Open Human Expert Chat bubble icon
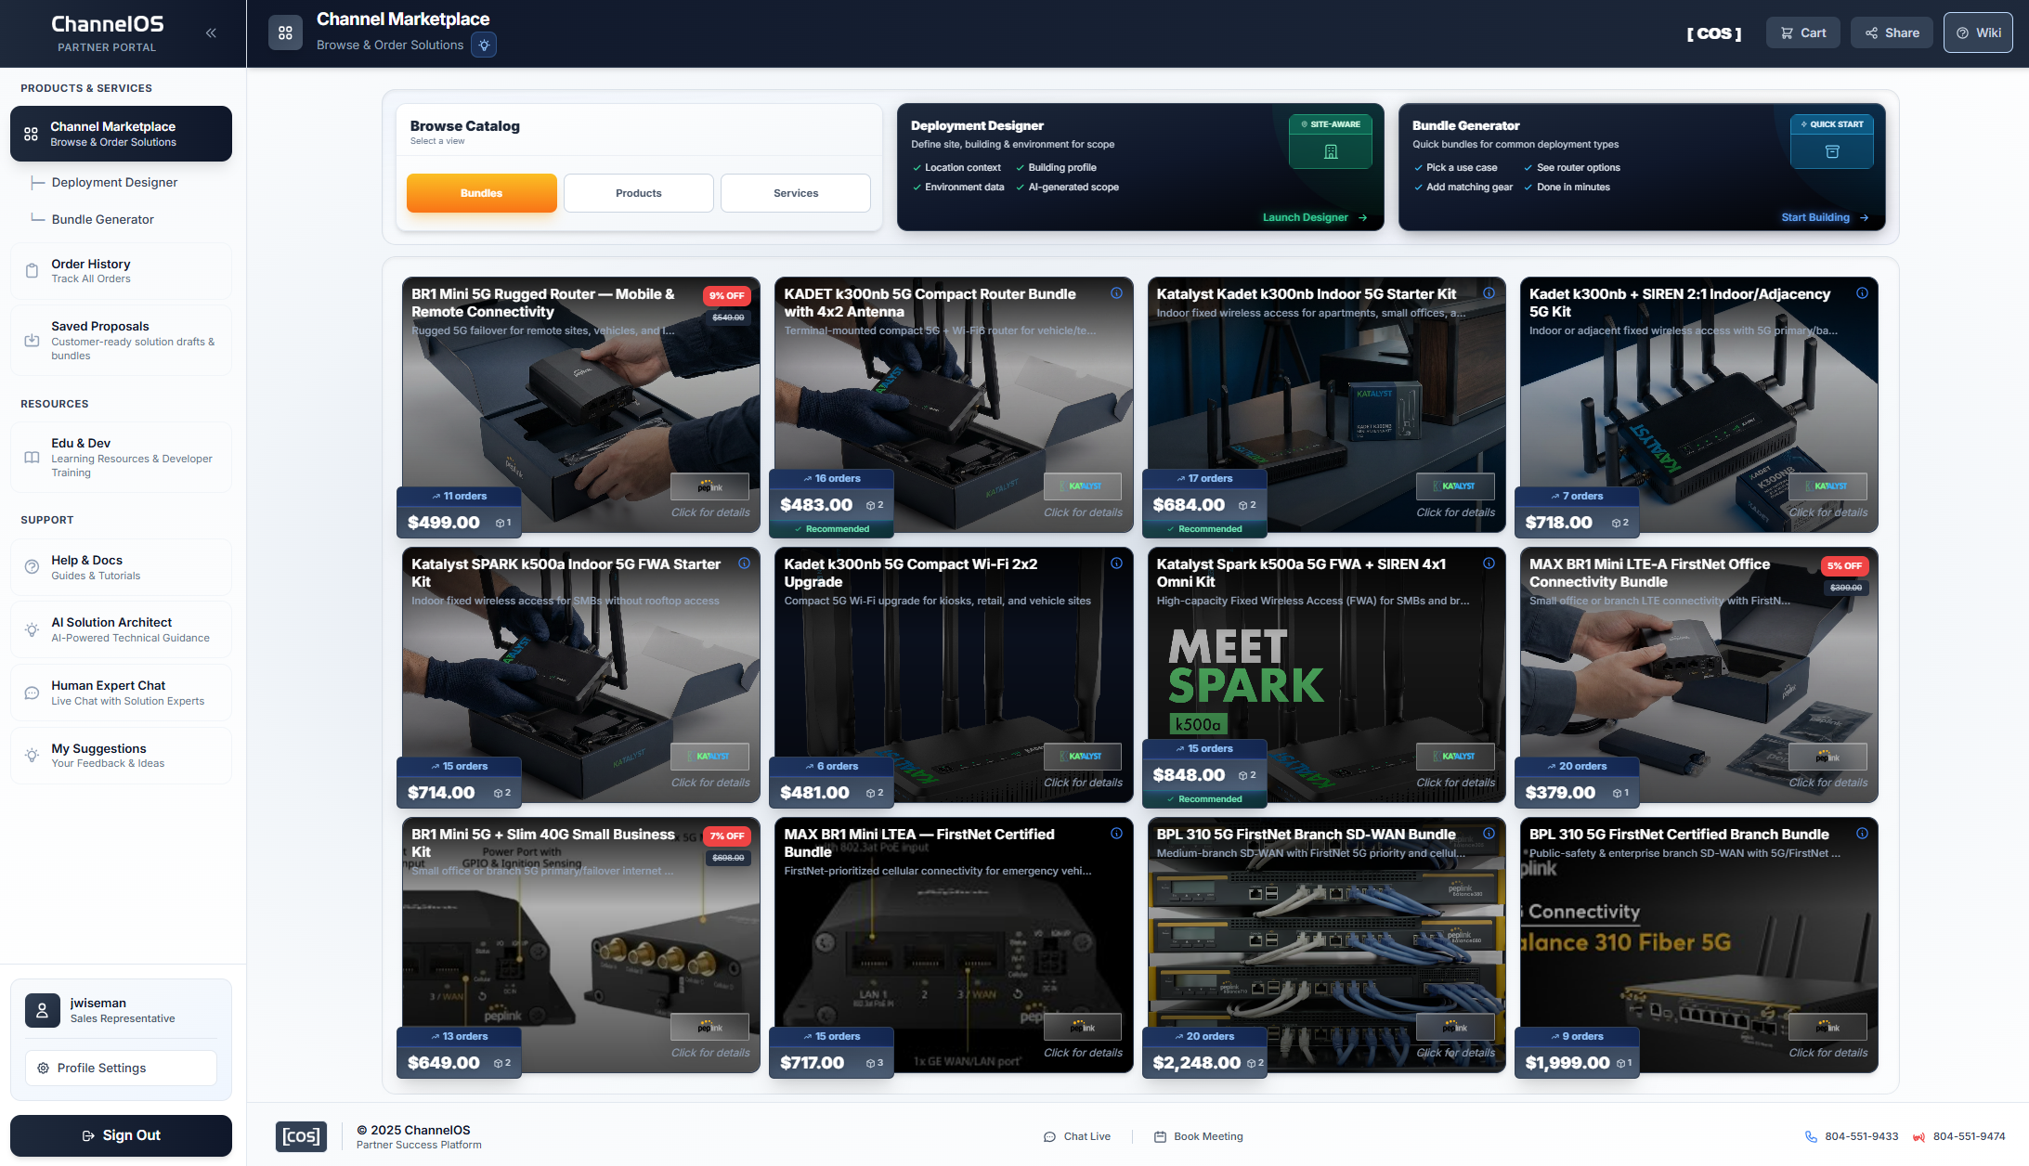 click(32, 693)
